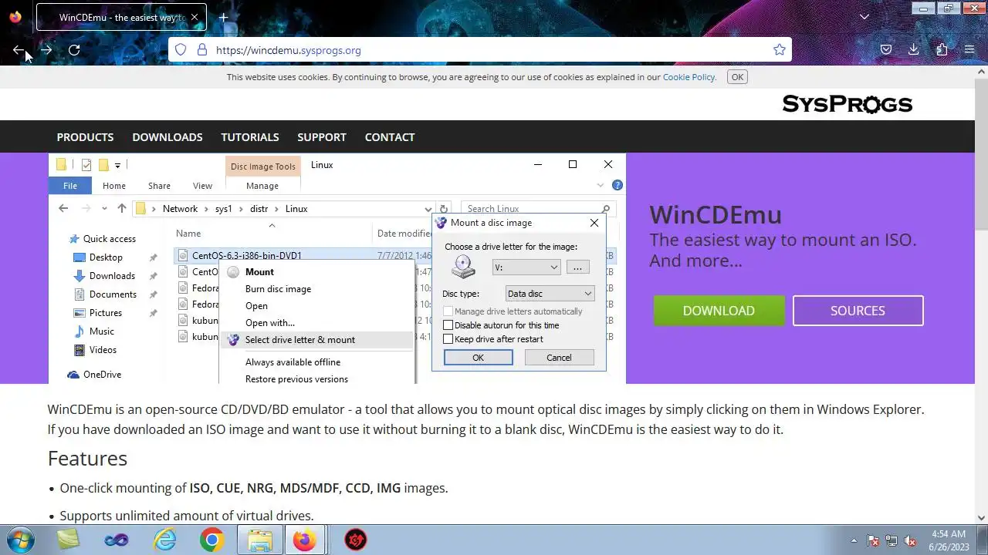
Task: Select the WinCDEmu browser tab
Action: (x=121, y=17)
